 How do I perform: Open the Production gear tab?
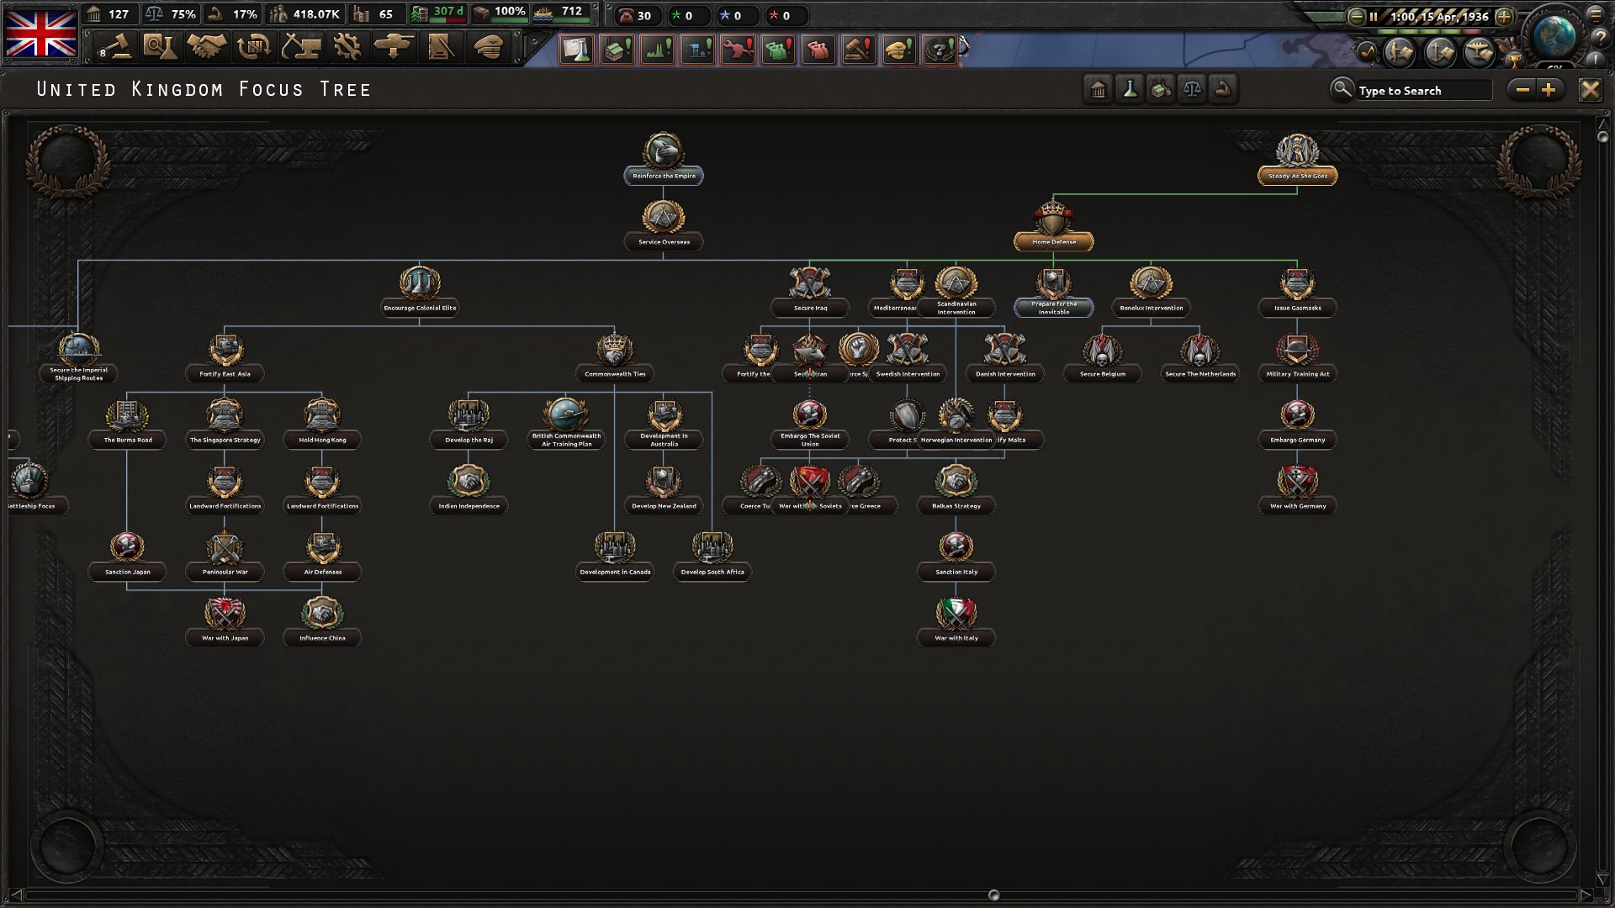[x=347, y=47]
